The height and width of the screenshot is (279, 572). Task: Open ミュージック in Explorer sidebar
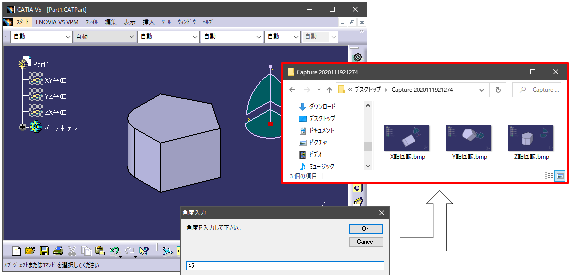[316, 166]
